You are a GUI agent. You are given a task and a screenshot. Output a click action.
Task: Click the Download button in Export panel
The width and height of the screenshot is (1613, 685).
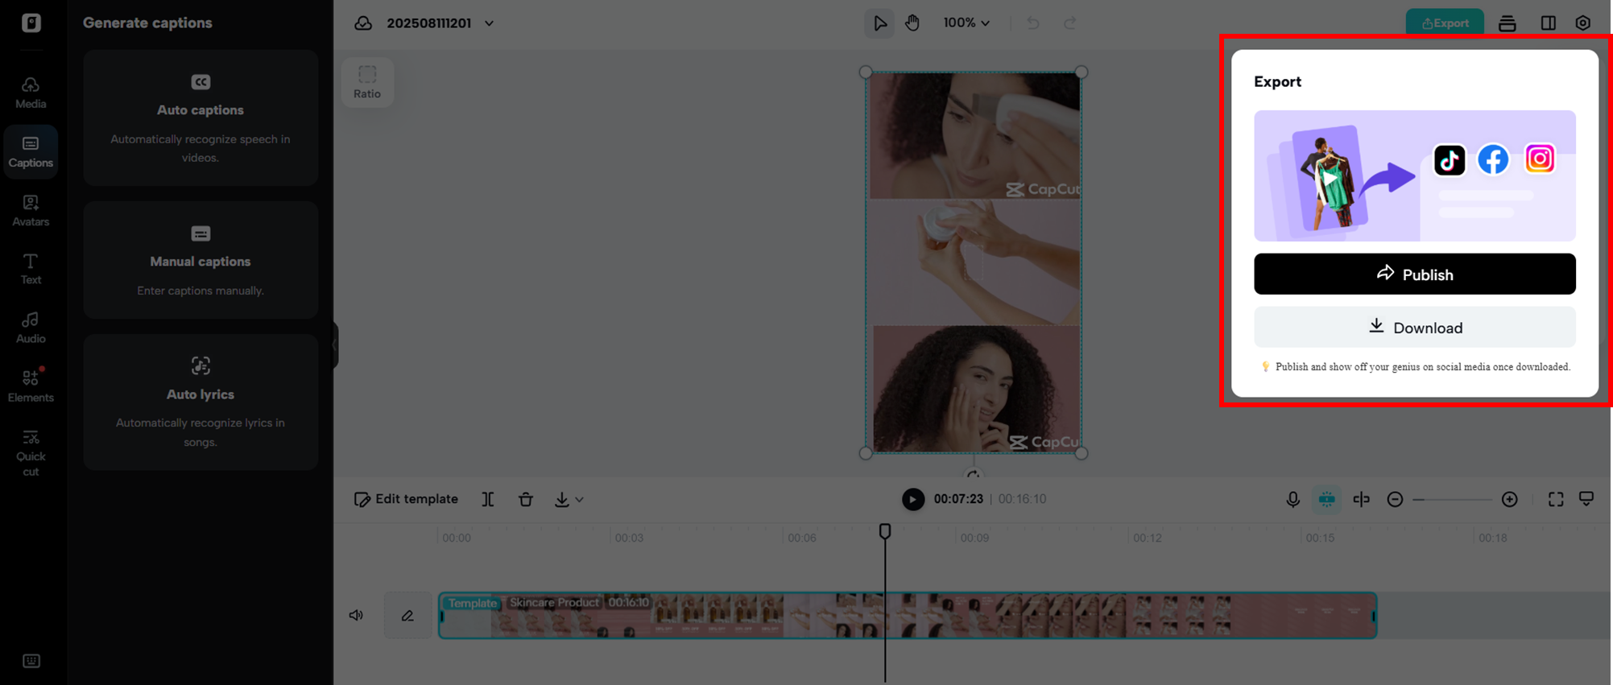[1414, 328]
